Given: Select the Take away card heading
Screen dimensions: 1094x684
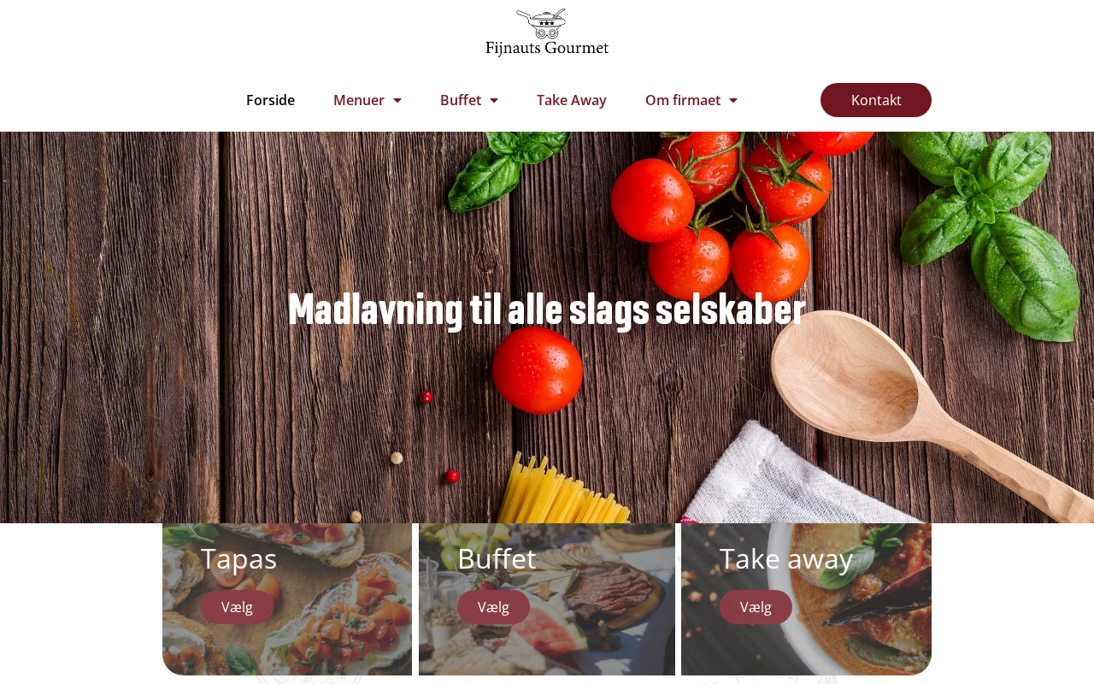Looking at the screenshot, I should [x=786, y=558].
